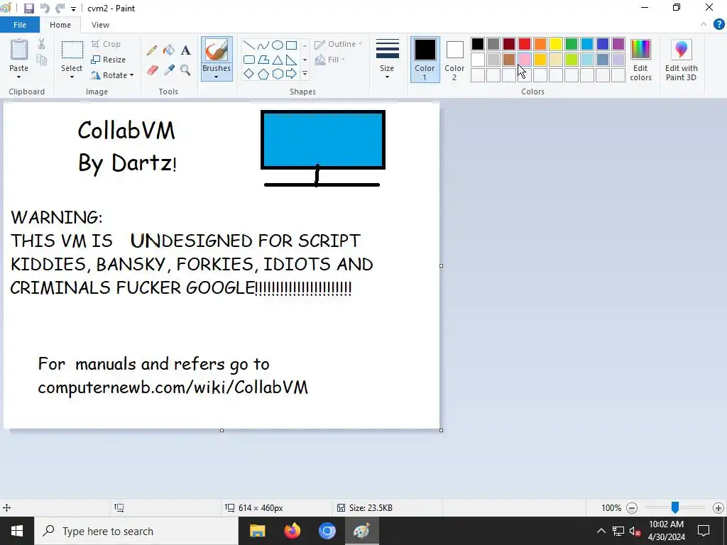This screenshot has height=545, width=727.
Task: Click the Crop button
Action: [x=106, y=44]
